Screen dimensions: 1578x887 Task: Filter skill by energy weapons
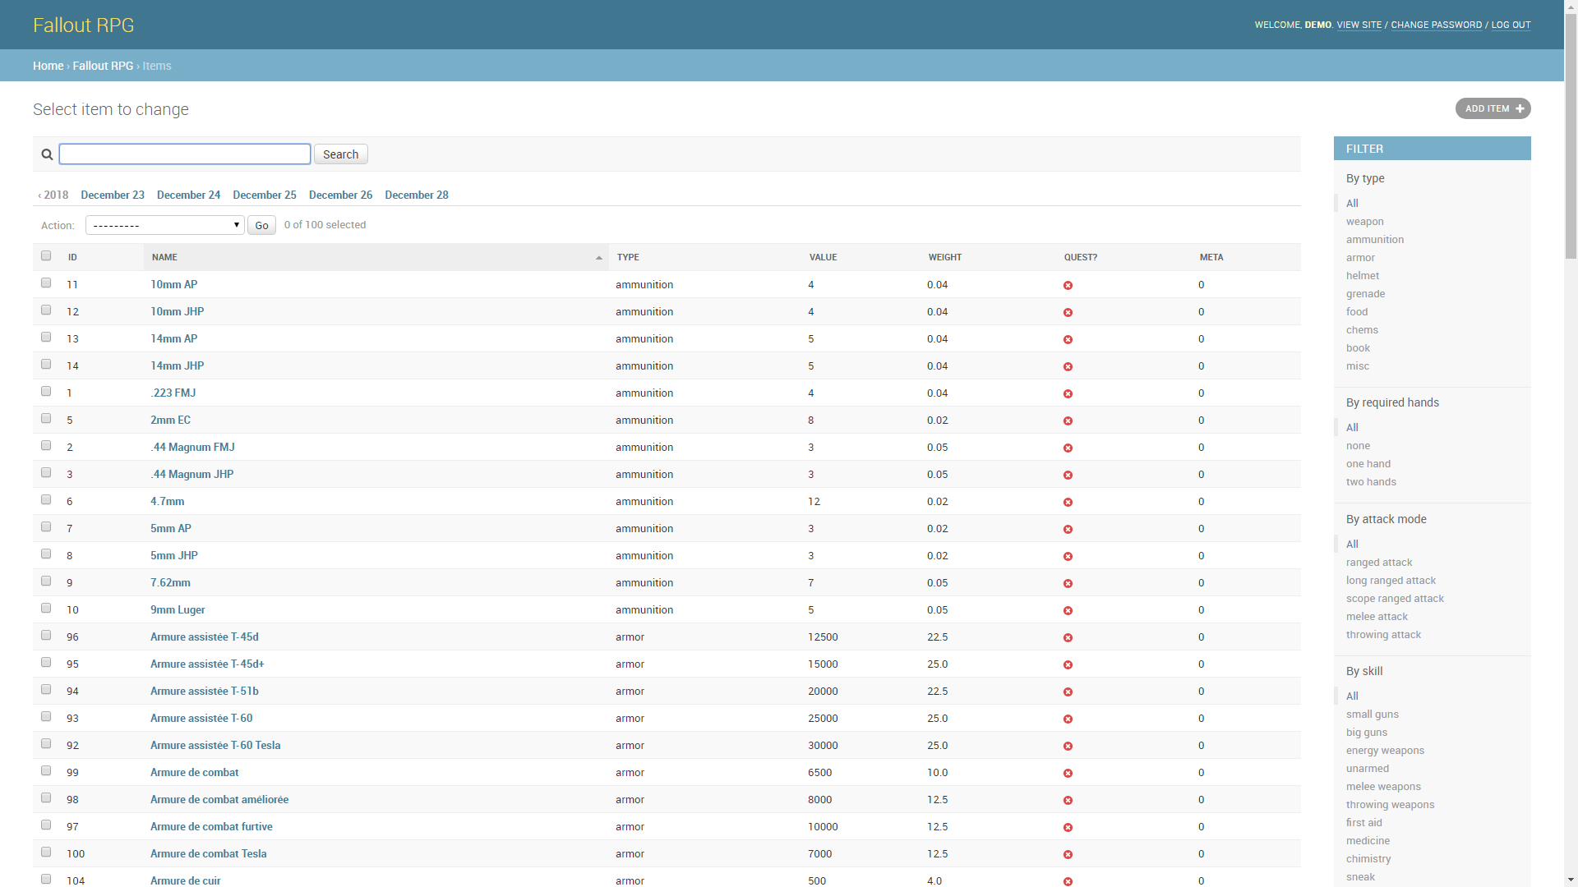(1385, 751)
